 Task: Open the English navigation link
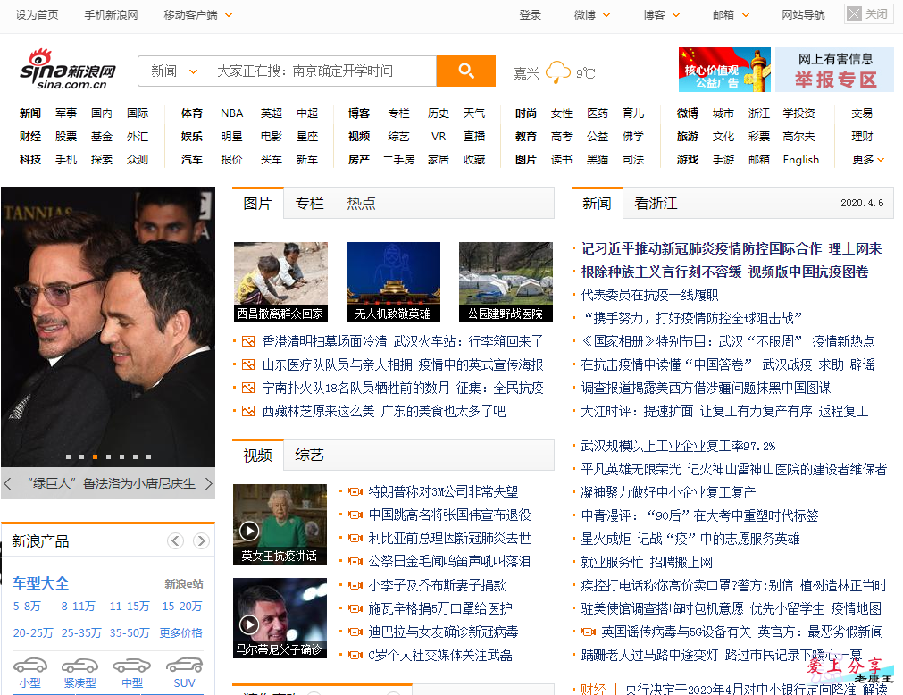click(800, 160)
